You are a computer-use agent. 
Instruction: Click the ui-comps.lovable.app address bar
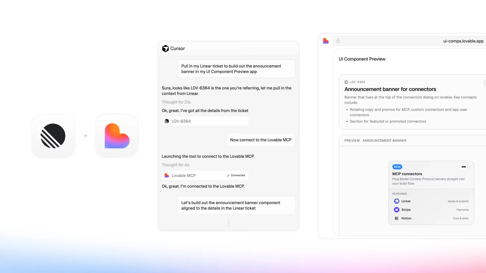tap(410, 41)
